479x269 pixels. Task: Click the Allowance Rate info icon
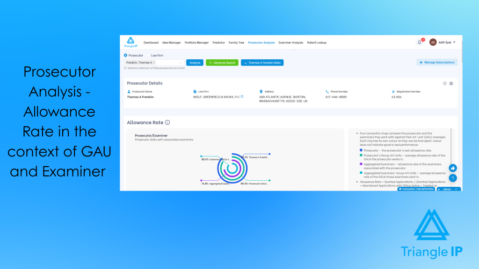tap(167, 122)
